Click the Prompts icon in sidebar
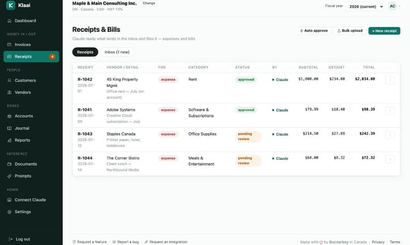The height and width of the screenshot is (245, 410). click(x=10, y=176)
